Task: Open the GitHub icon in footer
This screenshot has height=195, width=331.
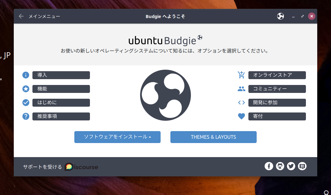Action: pyautogui.click(x=280, y=166)
